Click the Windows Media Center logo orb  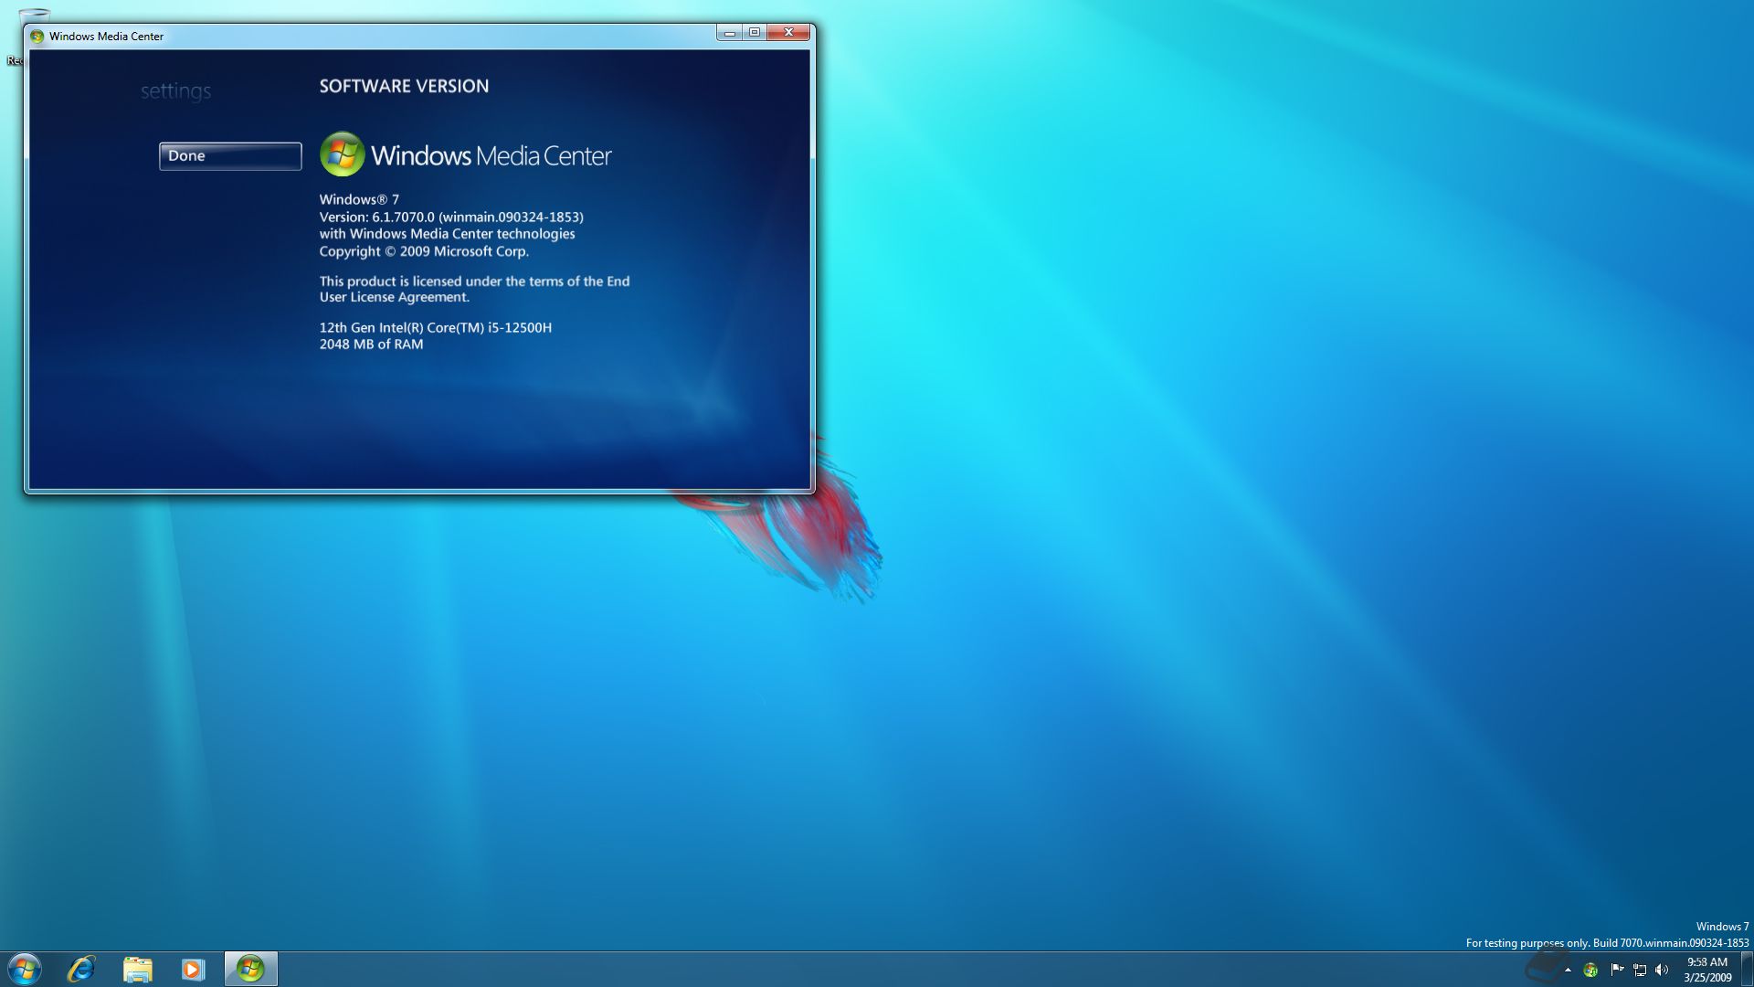[343, 154]
